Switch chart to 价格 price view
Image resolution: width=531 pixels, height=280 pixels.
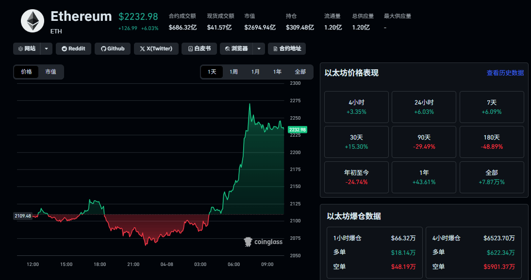pos(26,72)
